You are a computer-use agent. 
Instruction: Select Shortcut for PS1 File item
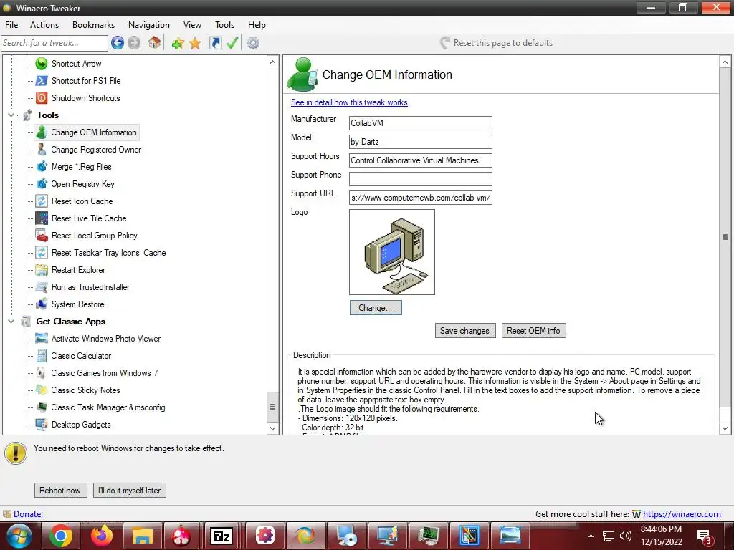point(86,81)
